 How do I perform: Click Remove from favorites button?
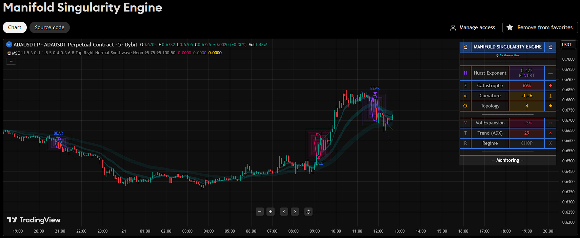click(x=540, y=27)
